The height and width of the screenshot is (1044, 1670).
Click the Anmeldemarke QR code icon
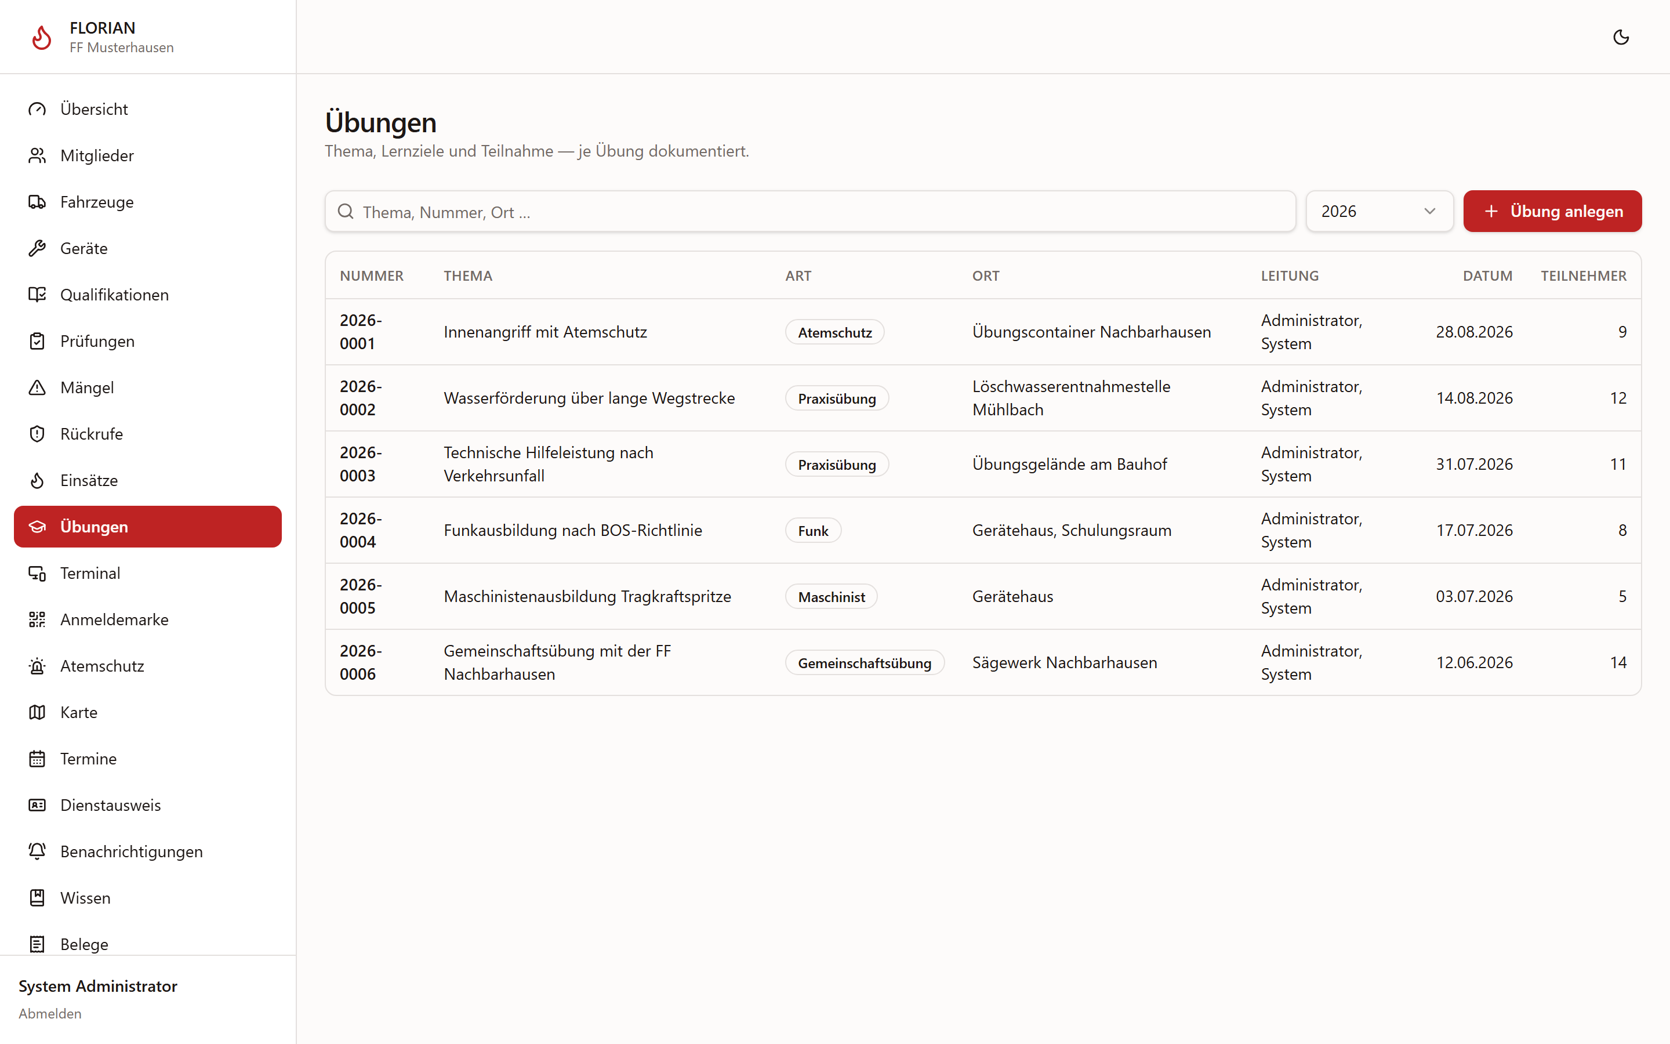pyautogui.click(x=37, y=619)
